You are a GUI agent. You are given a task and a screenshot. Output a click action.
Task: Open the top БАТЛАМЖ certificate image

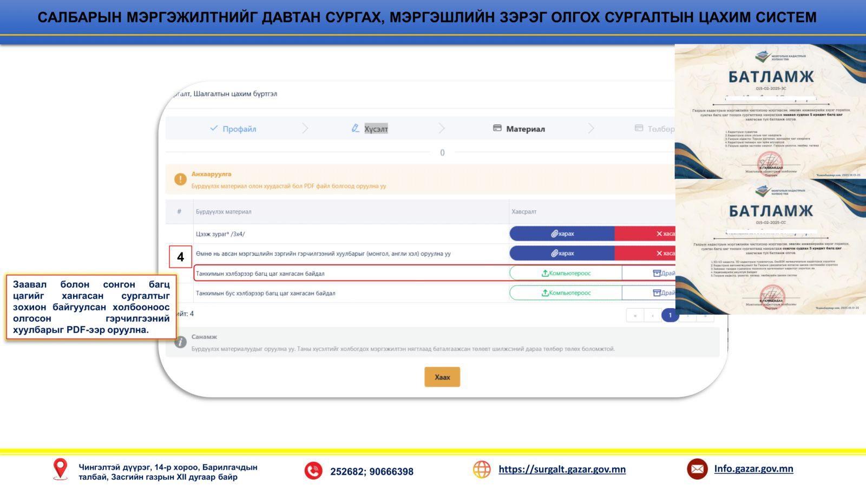click(770, 111)
